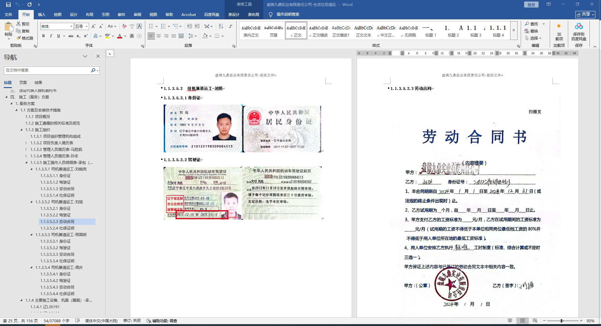Expand 1.1.3.2 项目负责人简历表 node
The height and width of the screenshot is (326, 601).
[x=26, y=143]
